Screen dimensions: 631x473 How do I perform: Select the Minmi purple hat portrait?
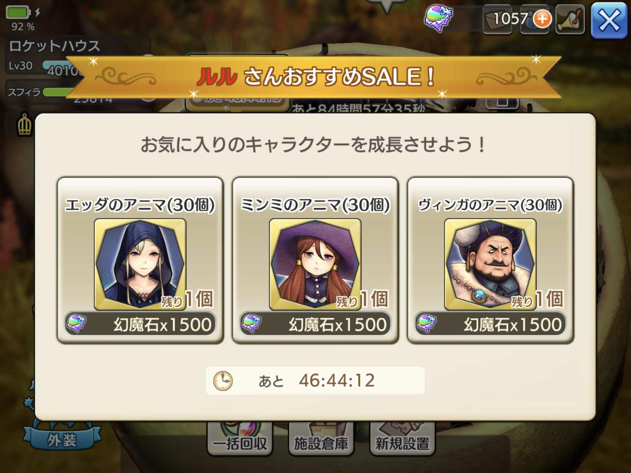[315, 264]
